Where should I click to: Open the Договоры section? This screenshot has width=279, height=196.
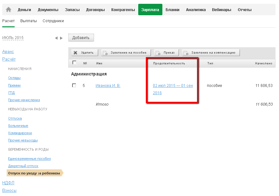95,10
